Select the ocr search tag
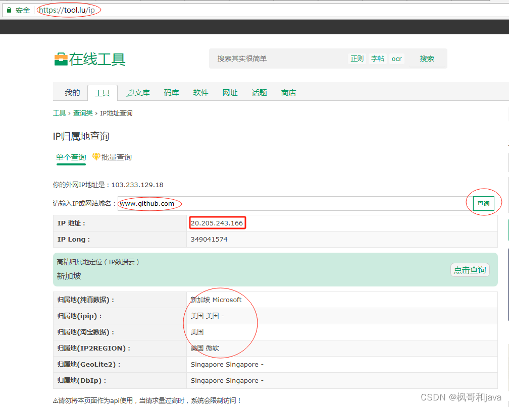The width and height of the screenshot is (509, 407). [x=397, y=59]
